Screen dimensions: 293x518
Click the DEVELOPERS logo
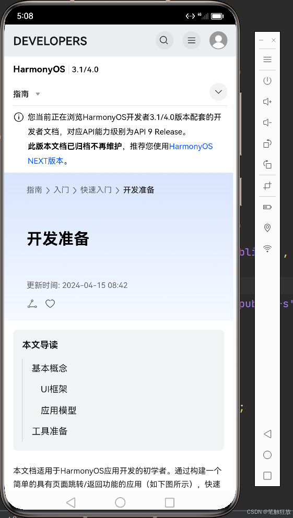[x=50, y=41]
